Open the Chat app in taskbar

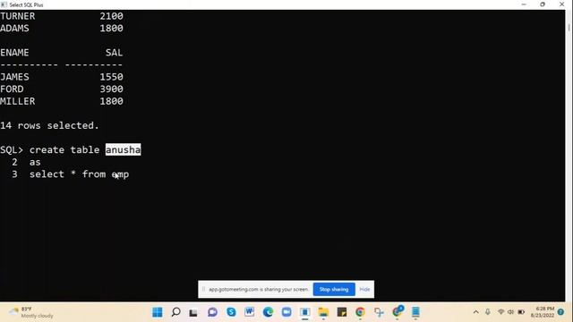point(212,312)
